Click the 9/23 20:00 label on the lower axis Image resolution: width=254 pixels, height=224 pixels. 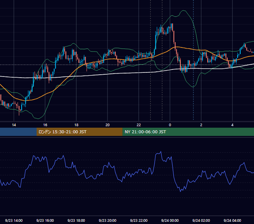(108, 220)
